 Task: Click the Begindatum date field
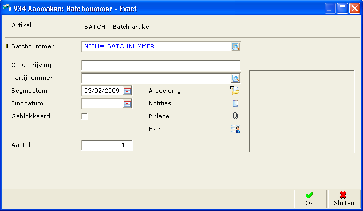point(102,91)
